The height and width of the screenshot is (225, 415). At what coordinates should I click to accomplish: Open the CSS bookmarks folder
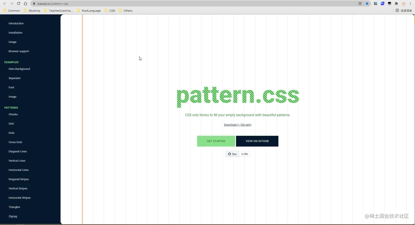(x=110, y=11)
